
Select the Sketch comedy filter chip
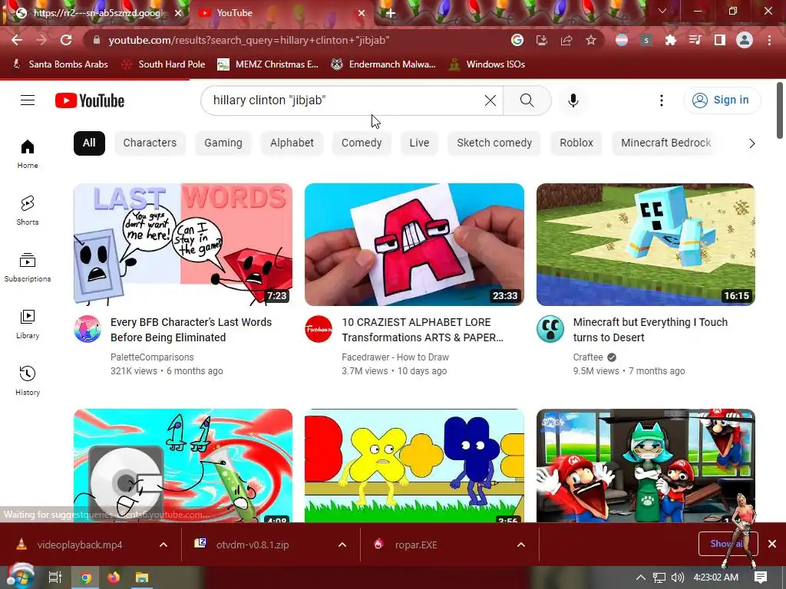(494, 143)
